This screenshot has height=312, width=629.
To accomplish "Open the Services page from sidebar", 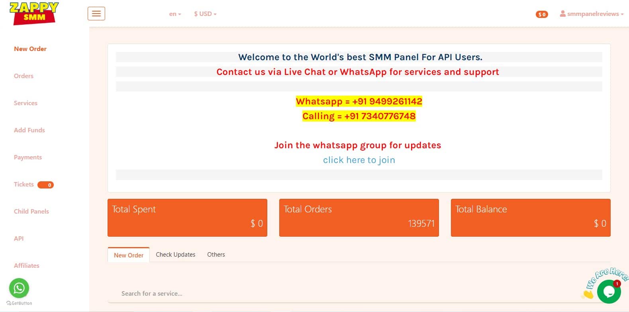I will click(x=25, y=103).
